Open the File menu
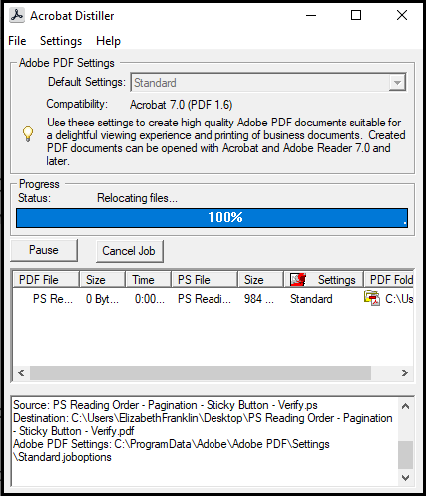The width and height of the screenshot is (426, 496). click(17, 41)
